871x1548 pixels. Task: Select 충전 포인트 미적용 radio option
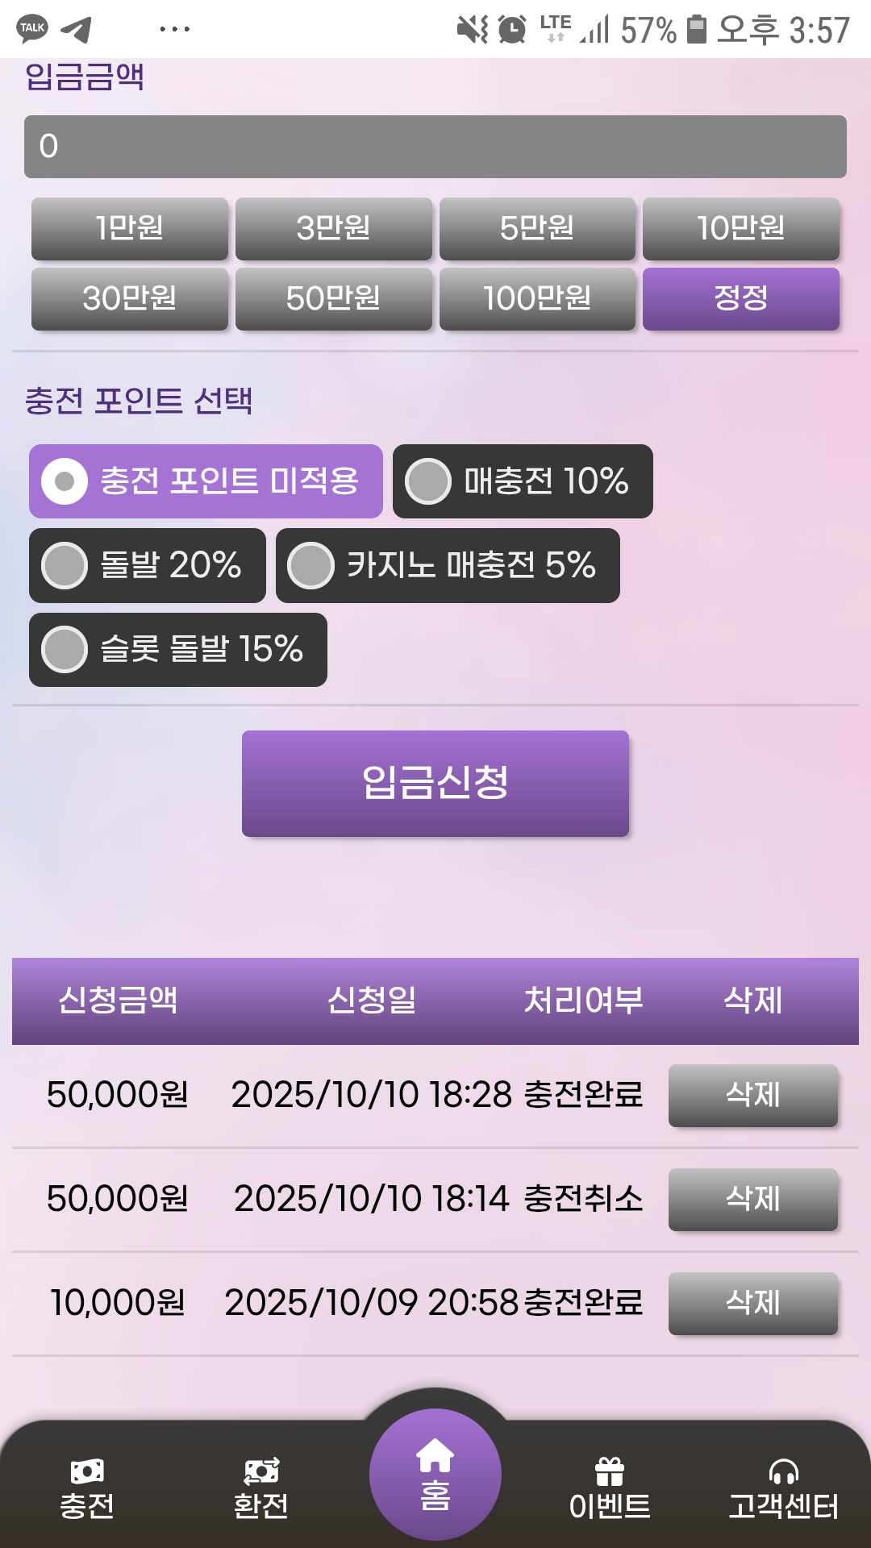65,481
